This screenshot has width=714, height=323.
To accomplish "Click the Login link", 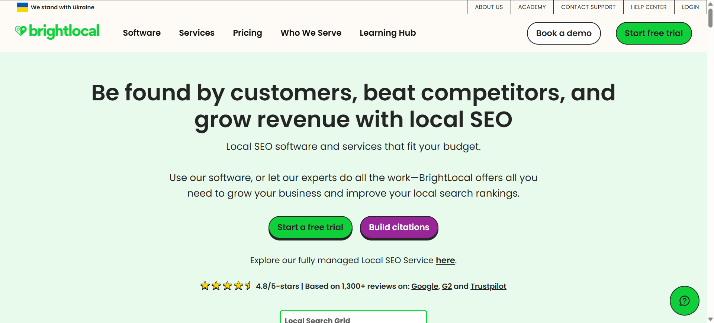I will pos(690,7).
